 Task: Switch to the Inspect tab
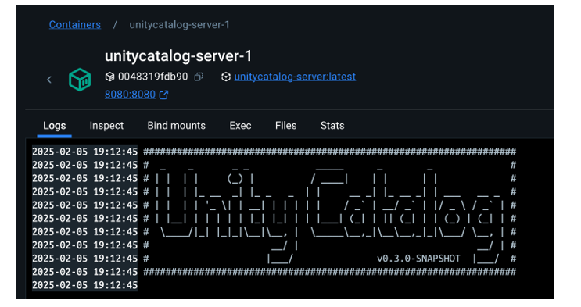[x=106, y=126]
